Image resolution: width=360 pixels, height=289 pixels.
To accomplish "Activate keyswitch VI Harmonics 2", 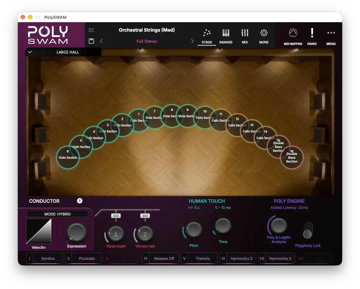I will pos(238,259).
